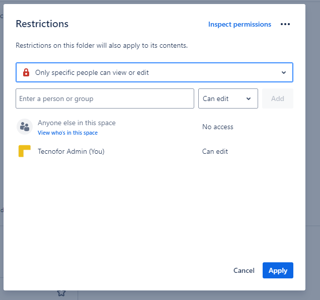Click 'View who's in this space' link

click(x=67, y=133)
